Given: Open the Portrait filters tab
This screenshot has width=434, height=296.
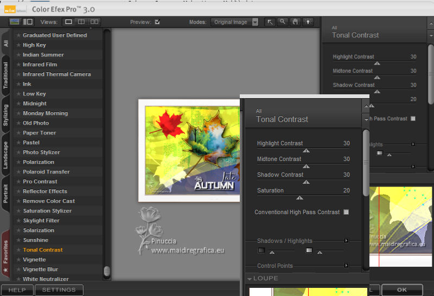Looking at the screenshot, I should [5, 194].
